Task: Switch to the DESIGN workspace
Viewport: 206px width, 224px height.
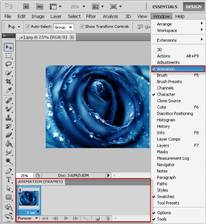Action: tap(194, 7)
